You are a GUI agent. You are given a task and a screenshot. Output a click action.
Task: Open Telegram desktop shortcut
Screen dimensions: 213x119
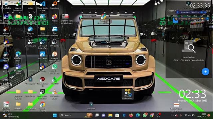click(30, 30)
